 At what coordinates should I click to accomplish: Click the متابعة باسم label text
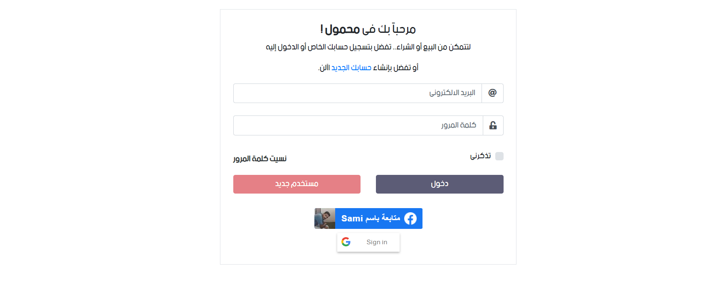point(383,218)
